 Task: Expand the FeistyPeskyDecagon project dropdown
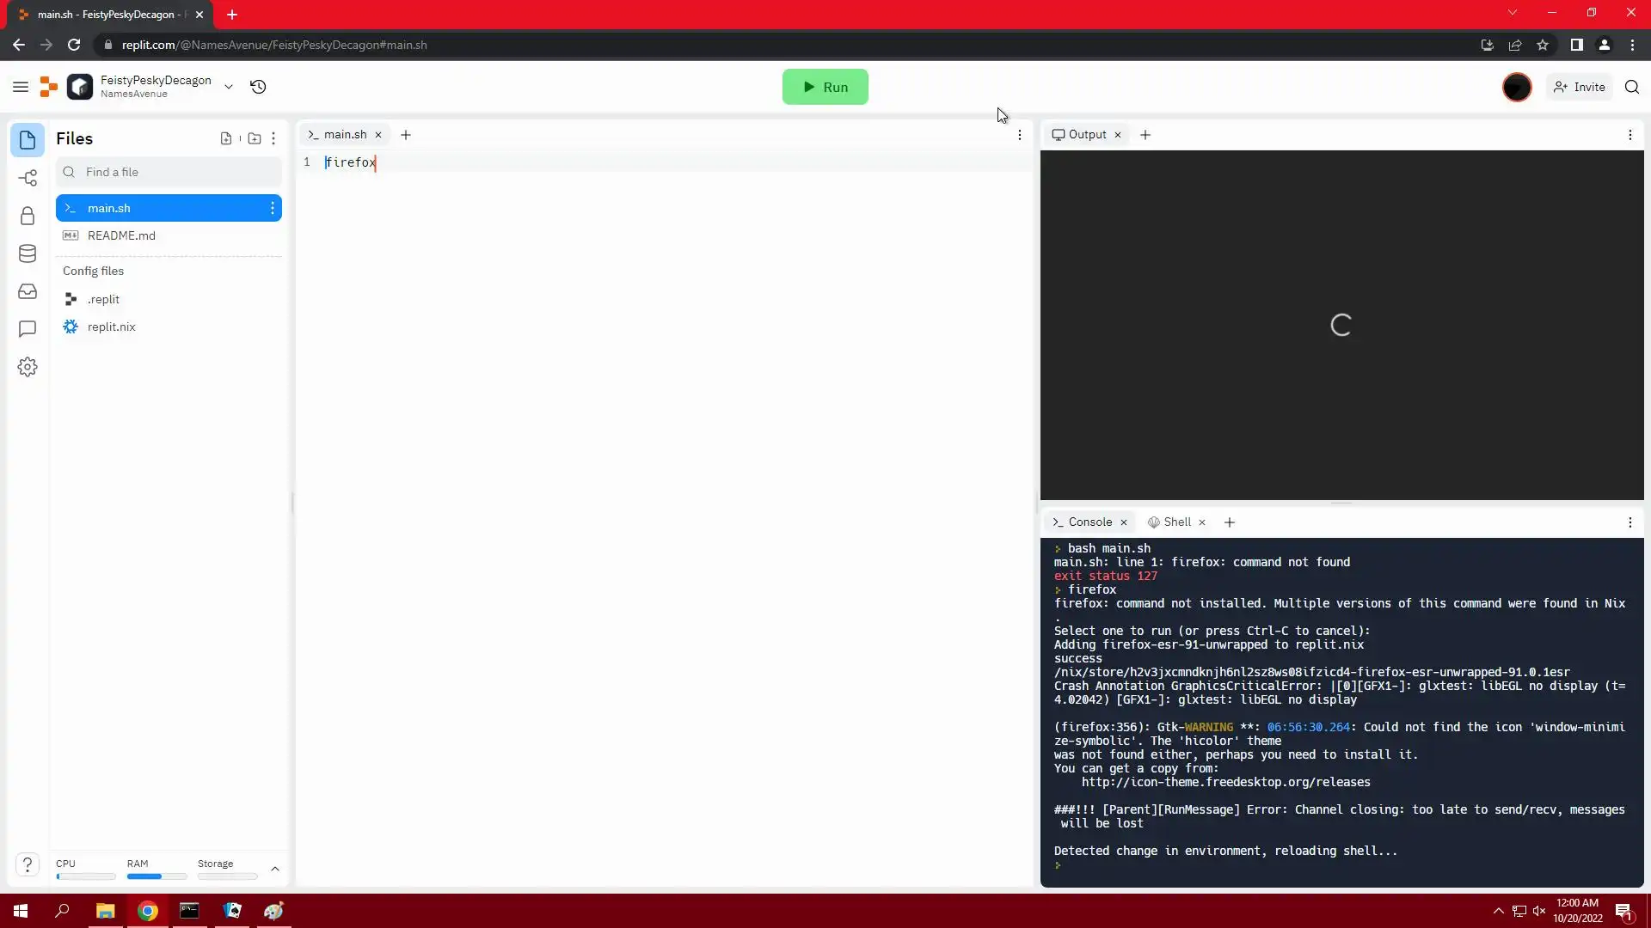(229, 87)
